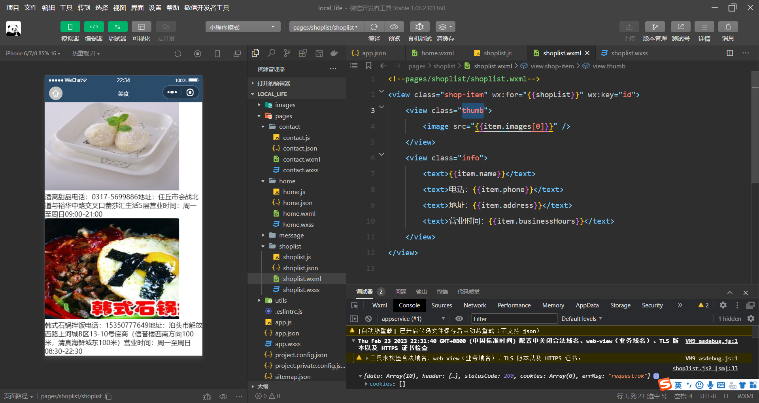
Task: Click the compile refresh icon
Action: pos(374,27)
